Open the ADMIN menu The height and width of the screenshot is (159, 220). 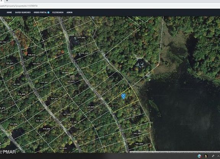pyautogui.click(x=70, y=12)
